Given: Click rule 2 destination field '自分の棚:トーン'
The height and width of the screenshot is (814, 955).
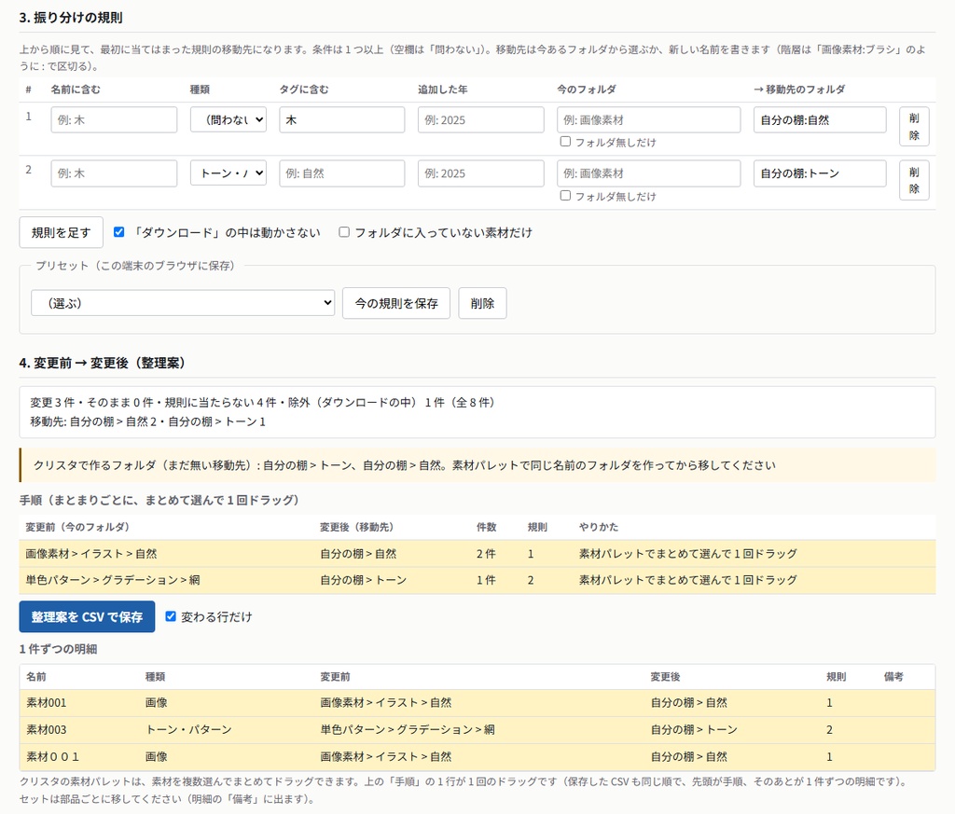Looking at the screenshot, I should pyautogui.click(x=820, y=173).
